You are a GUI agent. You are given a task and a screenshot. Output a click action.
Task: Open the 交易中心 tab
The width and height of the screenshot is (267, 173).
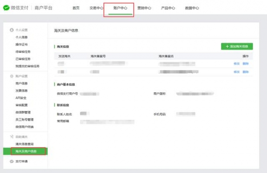pos(97,8)
